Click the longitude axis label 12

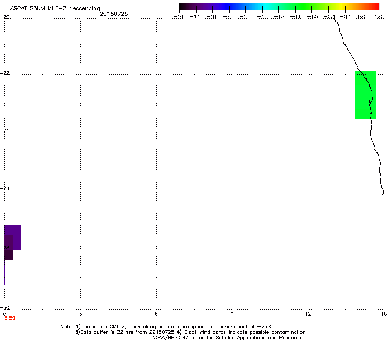[x=308, y=314]
